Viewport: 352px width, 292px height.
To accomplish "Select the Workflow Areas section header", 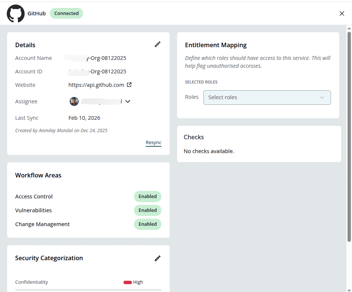I will pos(38,175).
